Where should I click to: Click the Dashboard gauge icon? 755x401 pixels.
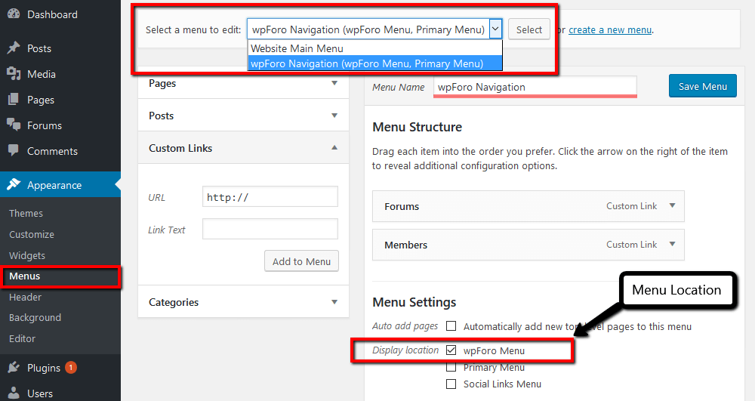pyautogui.click(x=14, y=14)
